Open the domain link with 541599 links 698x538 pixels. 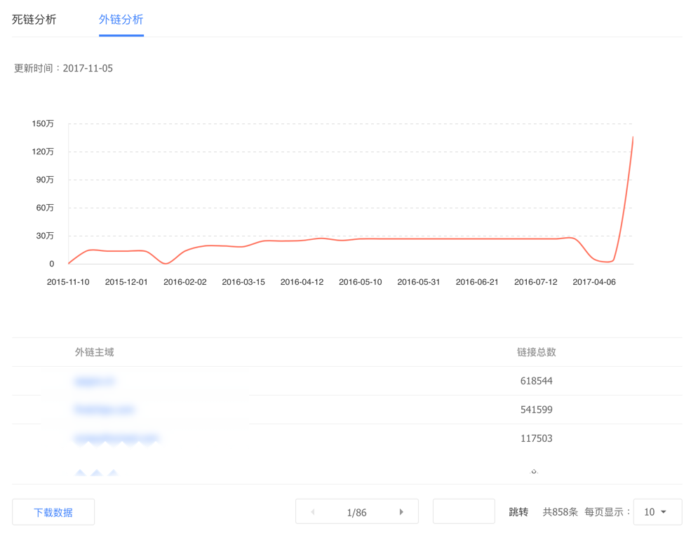click(104, 409)
